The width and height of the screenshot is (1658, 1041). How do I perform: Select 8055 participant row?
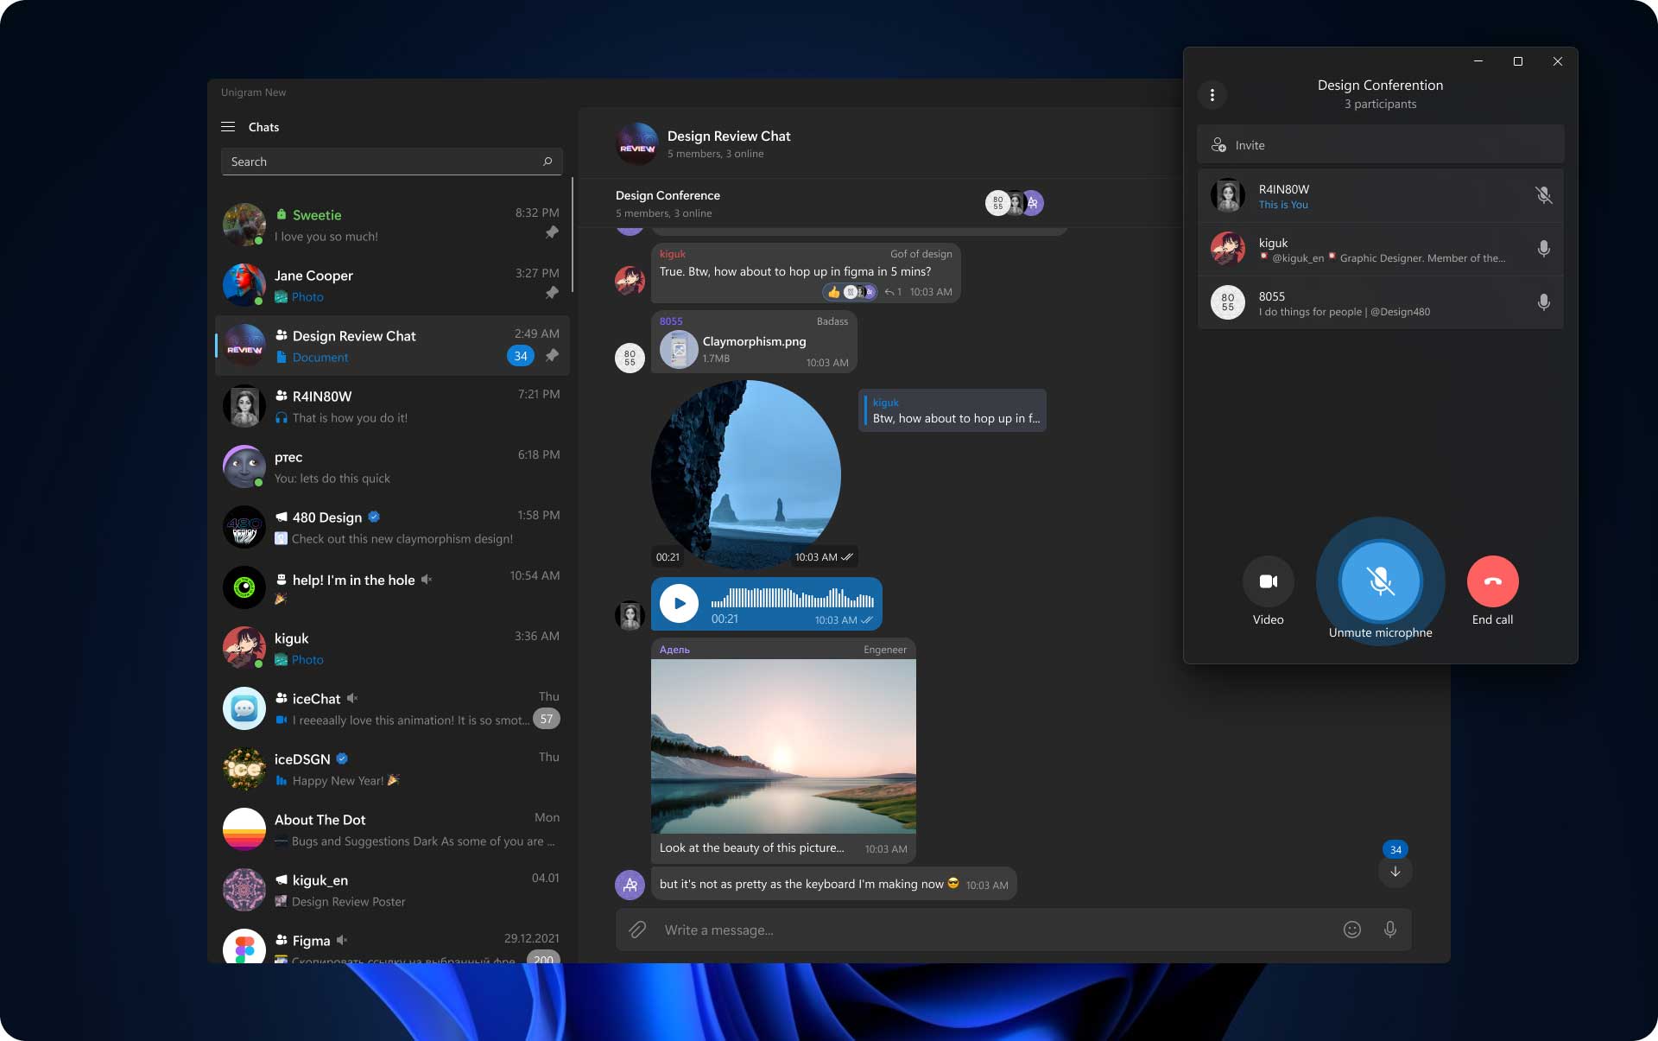[x=1380, y=302]
